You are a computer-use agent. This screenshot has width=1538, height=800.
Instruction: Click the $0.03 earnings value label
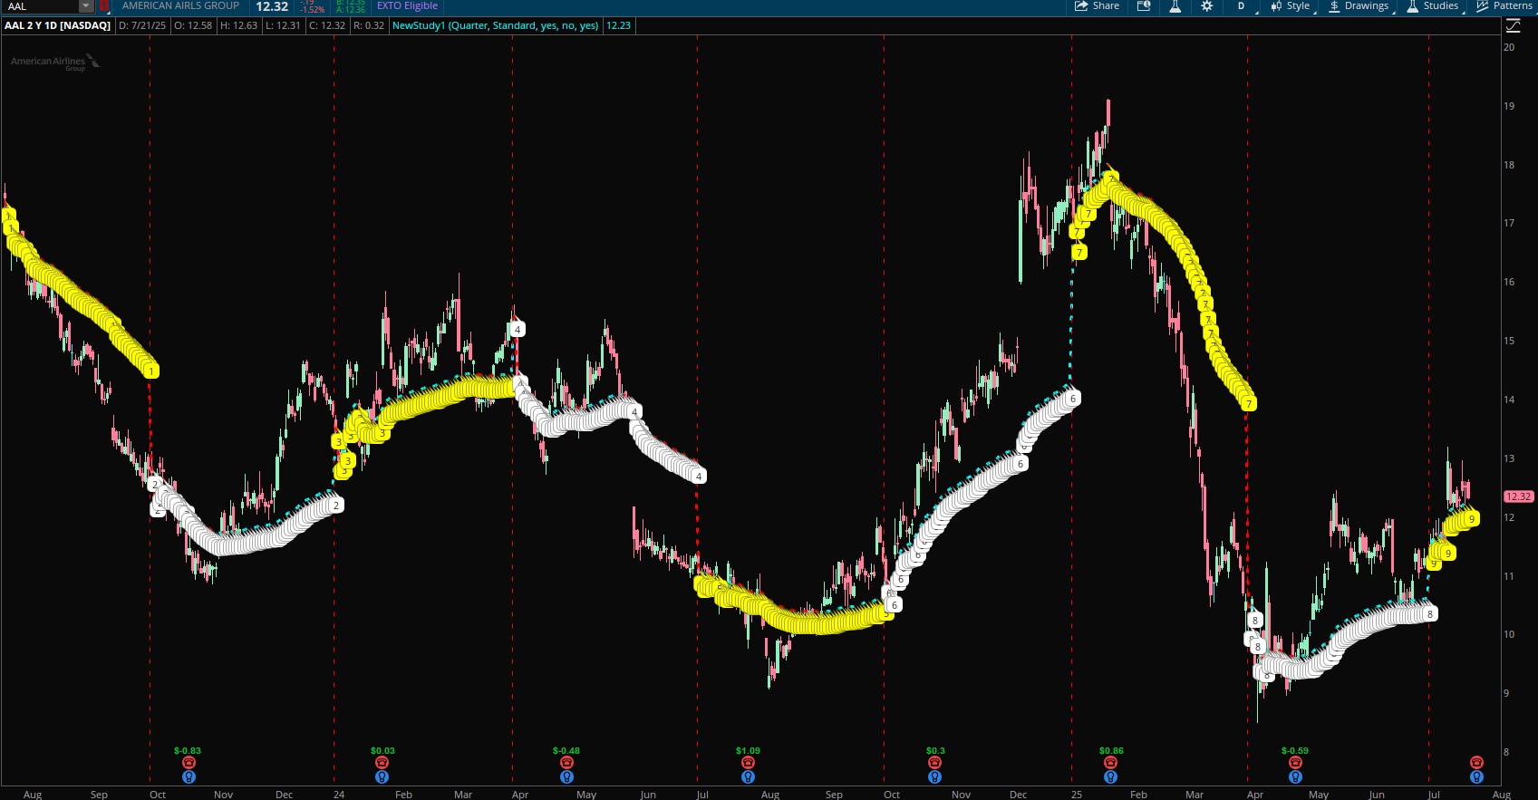click(382, 751)
